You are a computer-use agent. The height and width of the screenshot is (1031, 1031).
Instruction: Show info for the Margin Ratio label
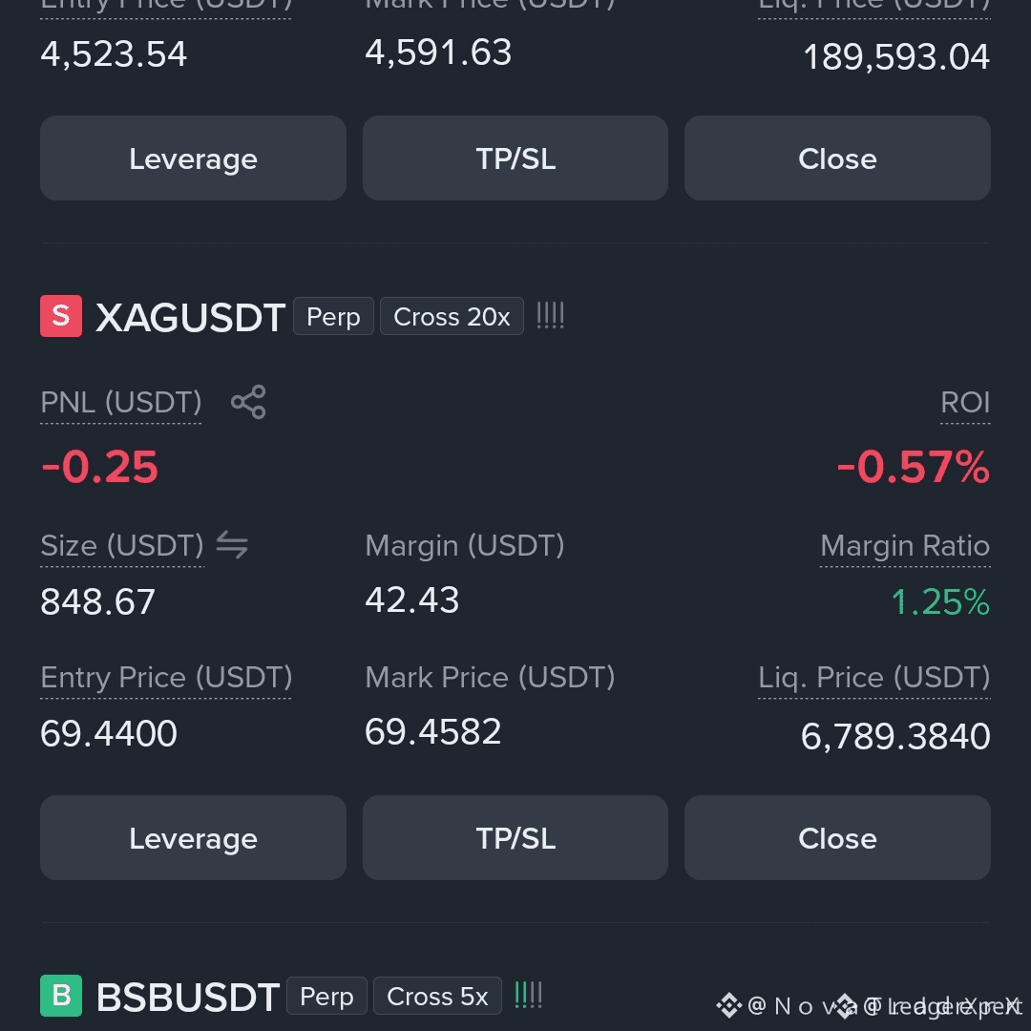pos(905,546)
